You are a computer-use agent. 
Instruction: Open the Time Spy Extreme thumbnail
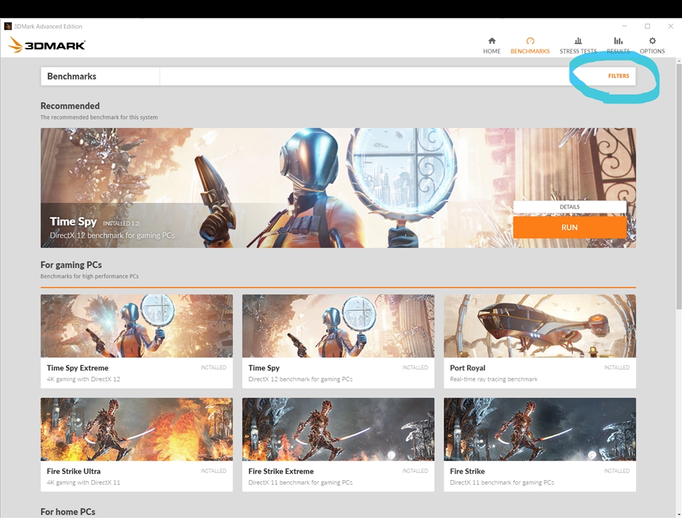point(137,326)
